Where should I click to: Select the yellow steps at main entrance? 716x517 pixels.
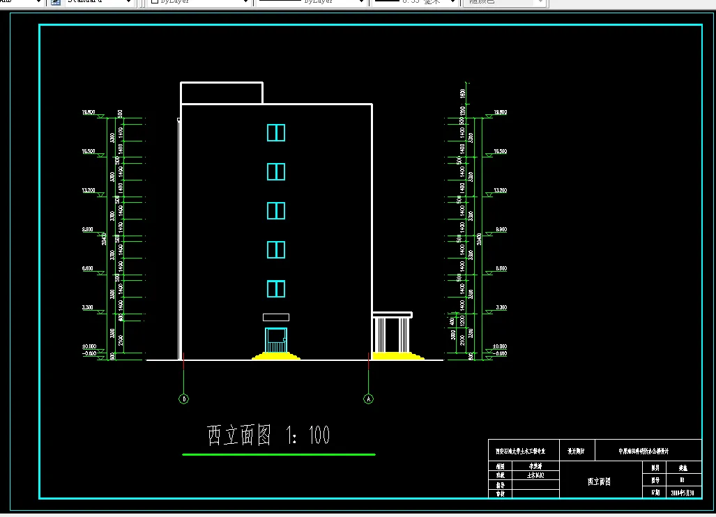pyautogui.click(x=276, y=356)
